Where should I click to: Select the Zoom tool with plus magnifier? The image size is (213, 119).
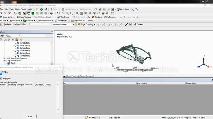[x=67, y=13]
